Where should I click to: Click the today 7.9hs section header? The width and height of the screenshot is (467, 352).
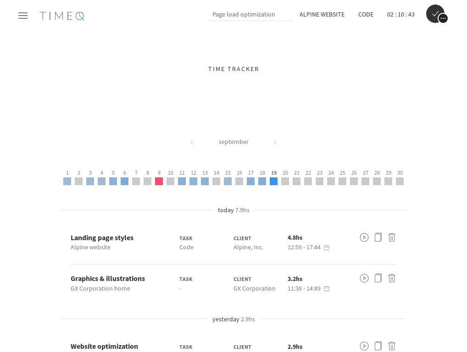tap(233, 210)
